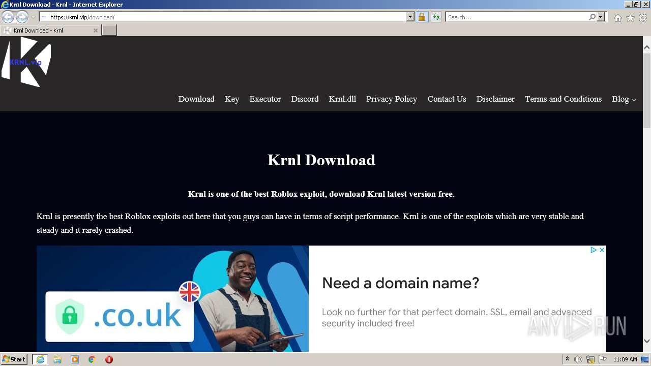
Task: Click the volume speaker tray icon
Action: (578, 359)
